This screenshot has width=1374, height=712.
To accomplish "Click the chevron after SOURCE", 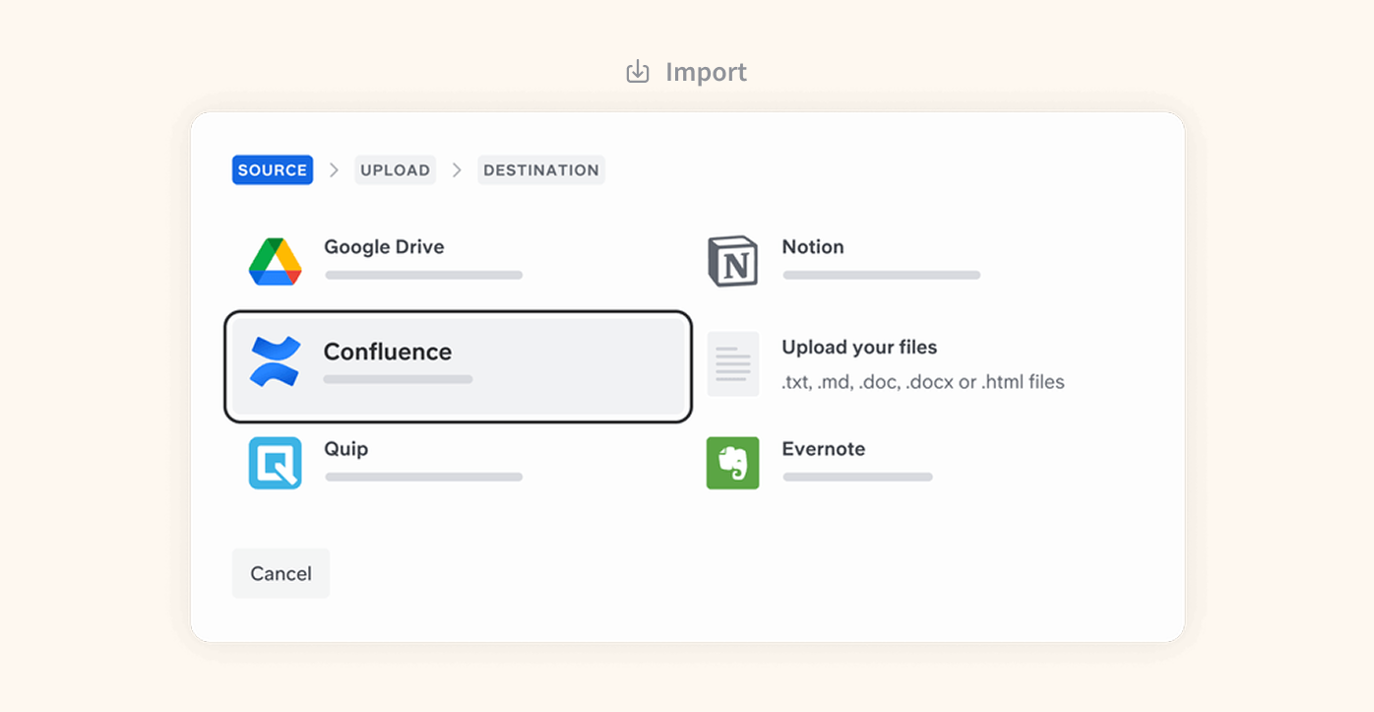I will pyautogui.click(x=334, y=170).
